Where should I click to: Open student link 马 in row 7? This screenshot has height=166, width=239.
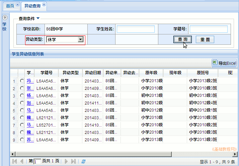pos(30,125)
